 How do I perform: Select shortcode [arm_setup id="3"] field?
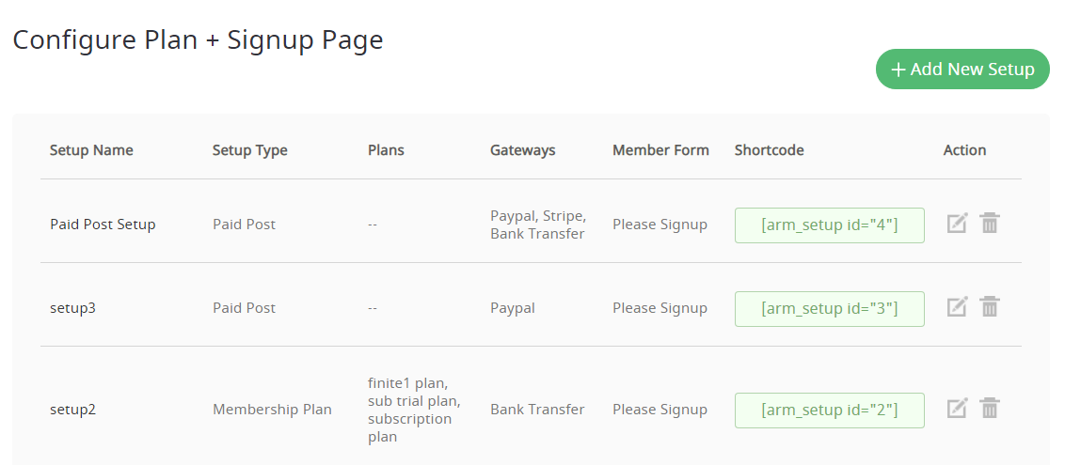coord(829,309)
